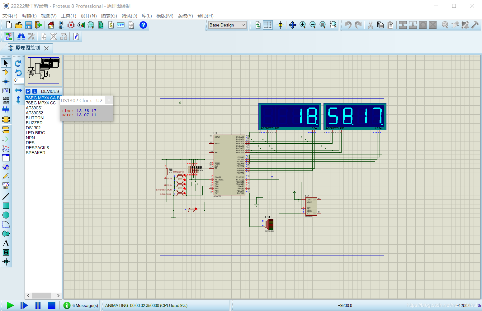Screen dimensions: 482x311
Task: Open the 调试(D) menu
Action: tap(129, 16)
